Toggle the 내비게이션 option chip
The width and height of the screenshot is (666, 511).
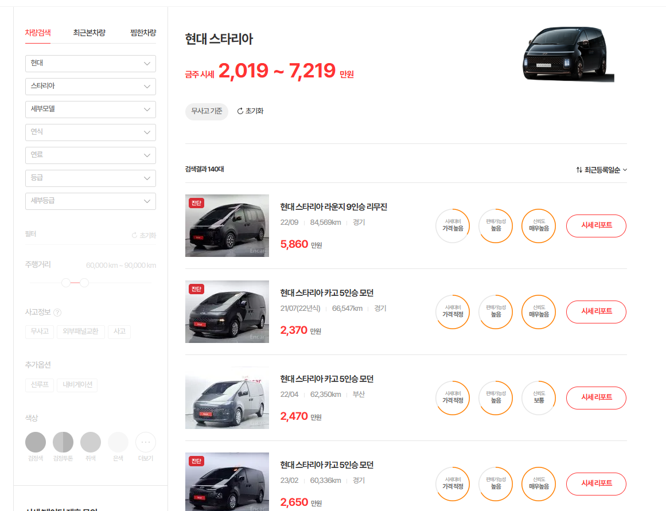(77, 385)
